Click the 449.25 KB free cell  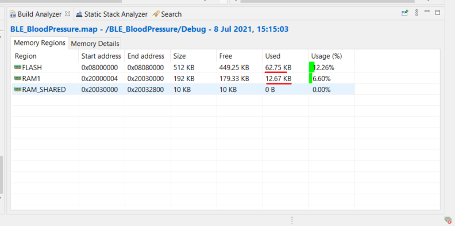pos(234,68)
